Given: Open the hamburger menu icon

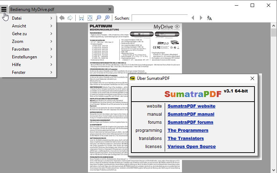Looking at the screenshot, I should tap(4, 9).
